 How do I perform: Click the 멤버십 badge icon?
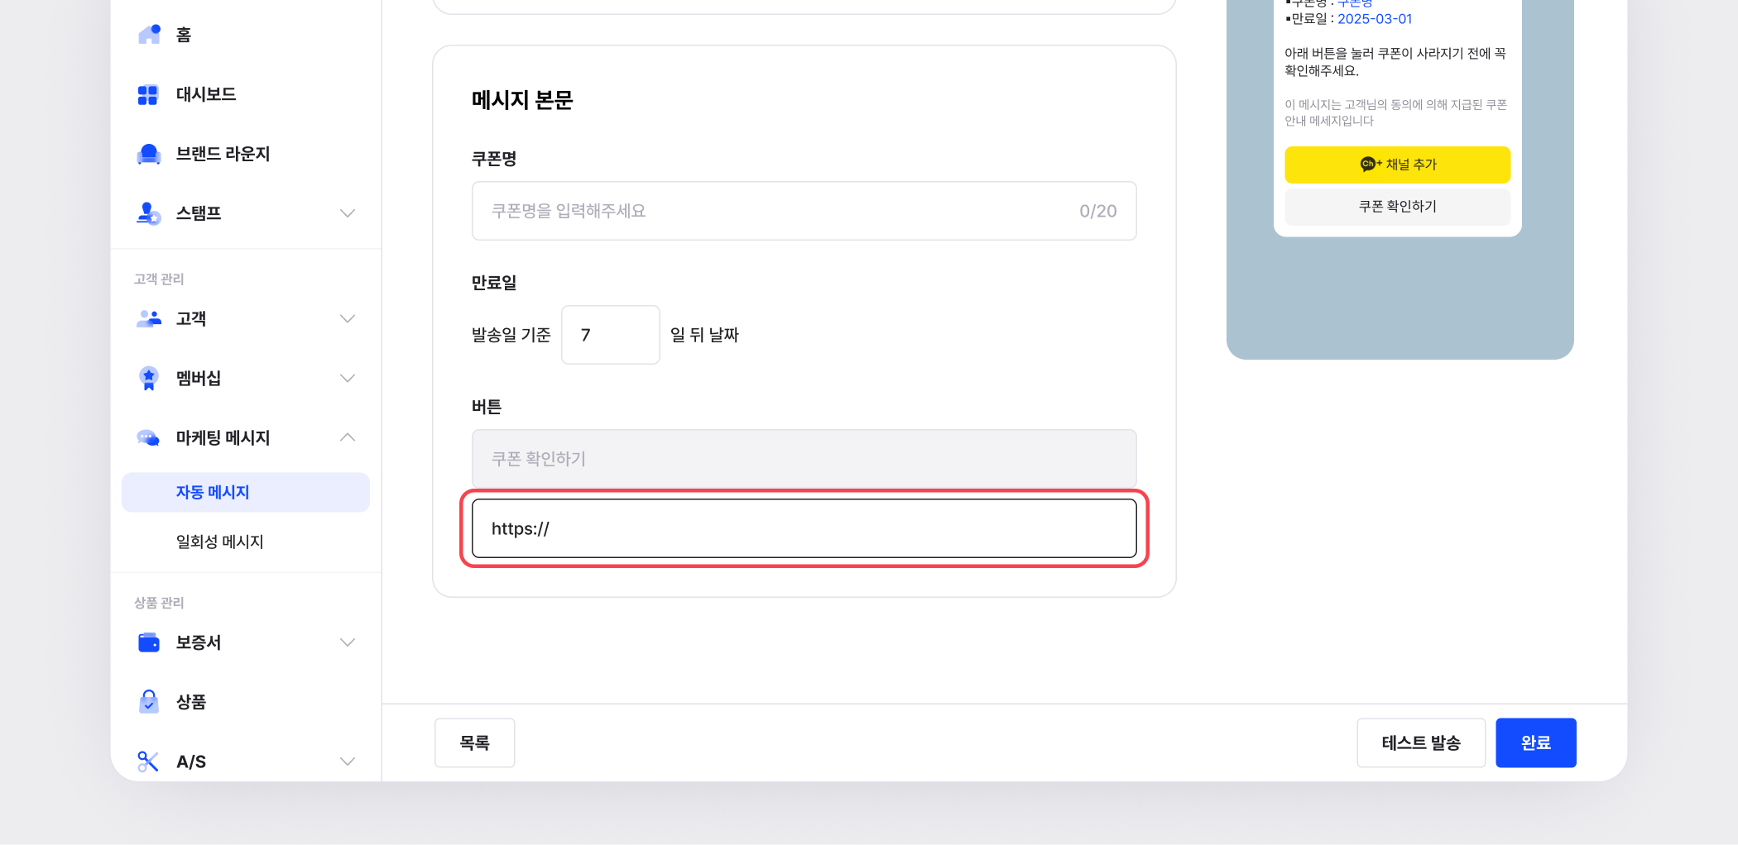(x=149, y=379)
